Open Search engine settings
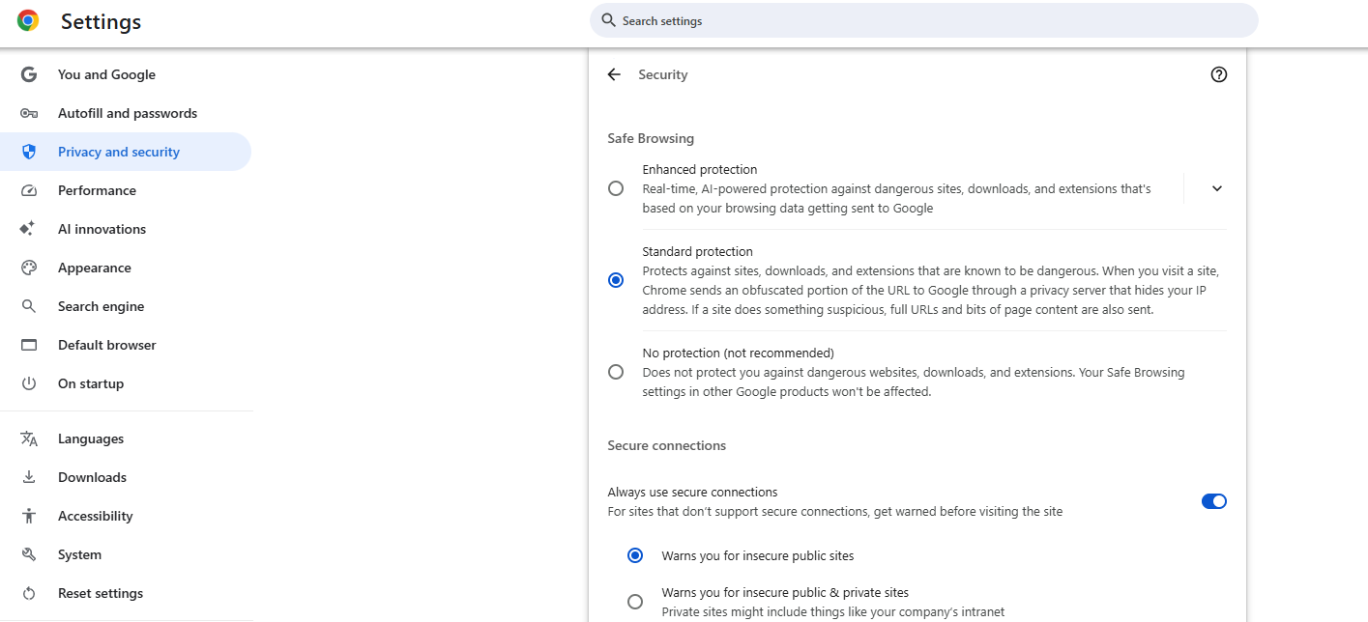The image size is (1368, 622). click(x=126, y=306)
